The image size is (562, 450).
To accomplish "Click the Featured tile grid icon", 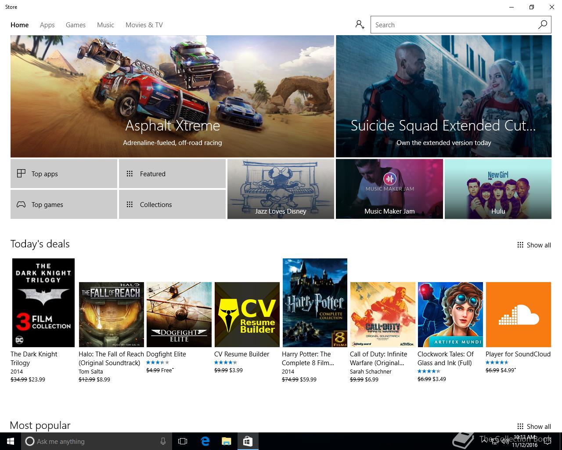I will (x=130, y=174).
